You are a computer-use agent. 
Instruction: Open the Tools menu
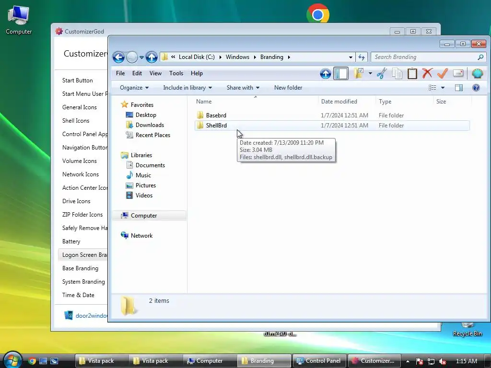[176, 73]
